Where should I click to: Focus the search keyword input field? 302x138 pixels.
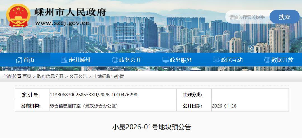[247, 17]
